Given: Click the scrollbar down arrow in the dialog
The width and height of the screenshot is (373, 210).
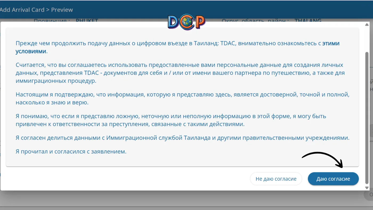Looking at the screenshot, I should 367,188.
